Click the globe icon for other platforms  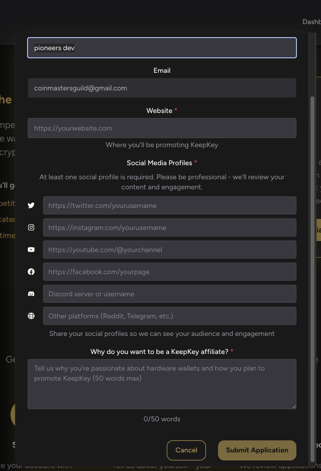31,316
